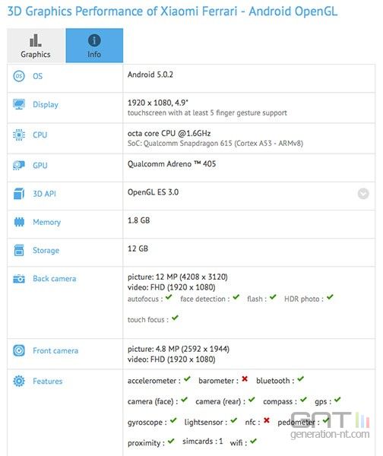
Task: Click the Memory module icon
Action: tap(19, 222)
